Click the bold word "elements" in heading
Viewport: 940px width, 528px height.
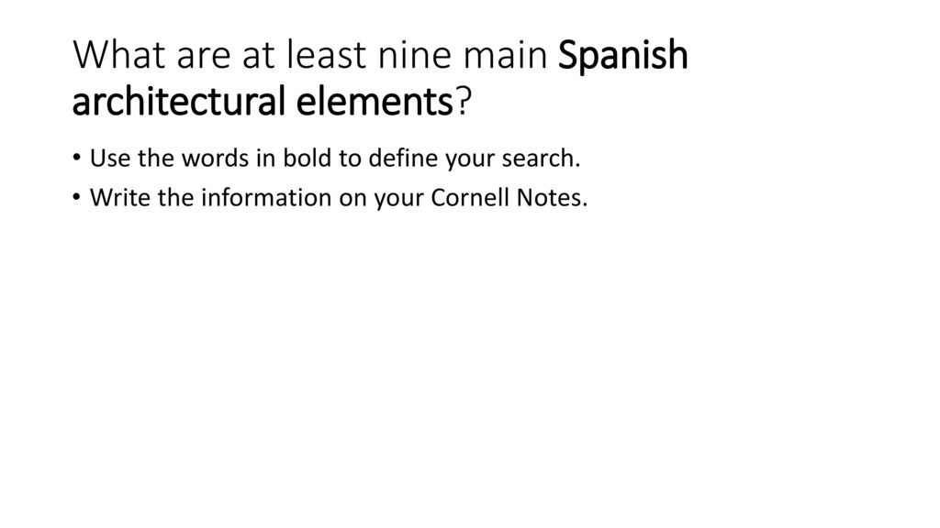click(x=375, y=101)
